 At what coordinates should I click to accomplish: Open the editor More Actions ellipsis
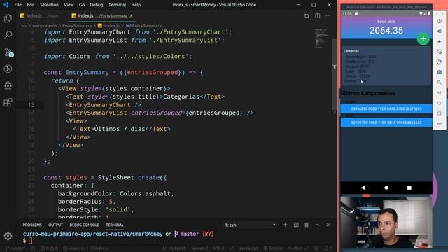point(328,16)
